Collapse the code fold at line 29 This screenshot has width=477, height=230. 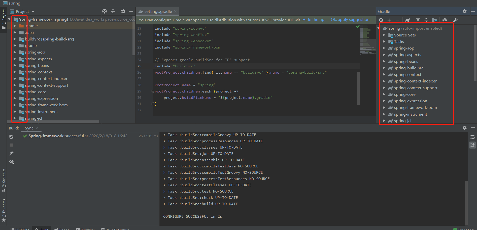click(153, 91)
